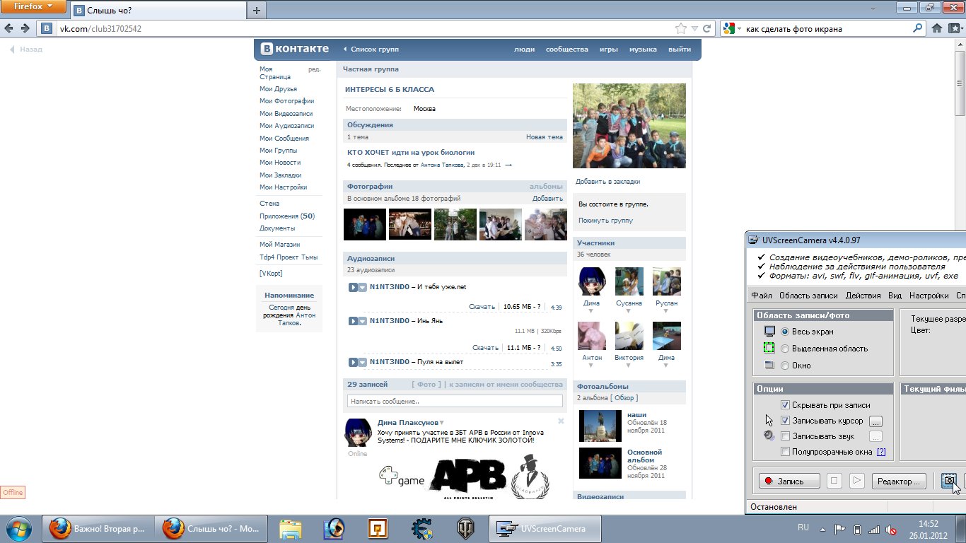Expand the arrow under member Руслан
Viewport: 966px width, 543px height.
[x=666, y=311]
